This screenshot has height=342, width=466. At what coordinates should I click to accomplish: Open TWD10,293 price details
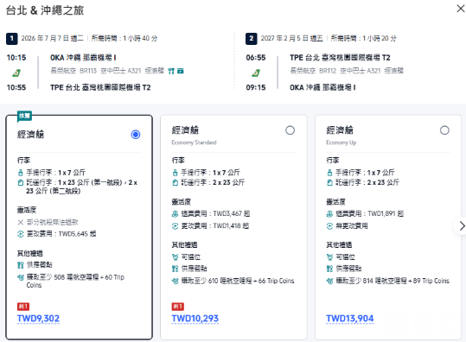click(x=195, y=319)
